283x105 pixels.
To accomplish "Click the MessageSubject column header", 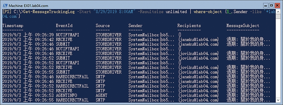I will (243, 26).
